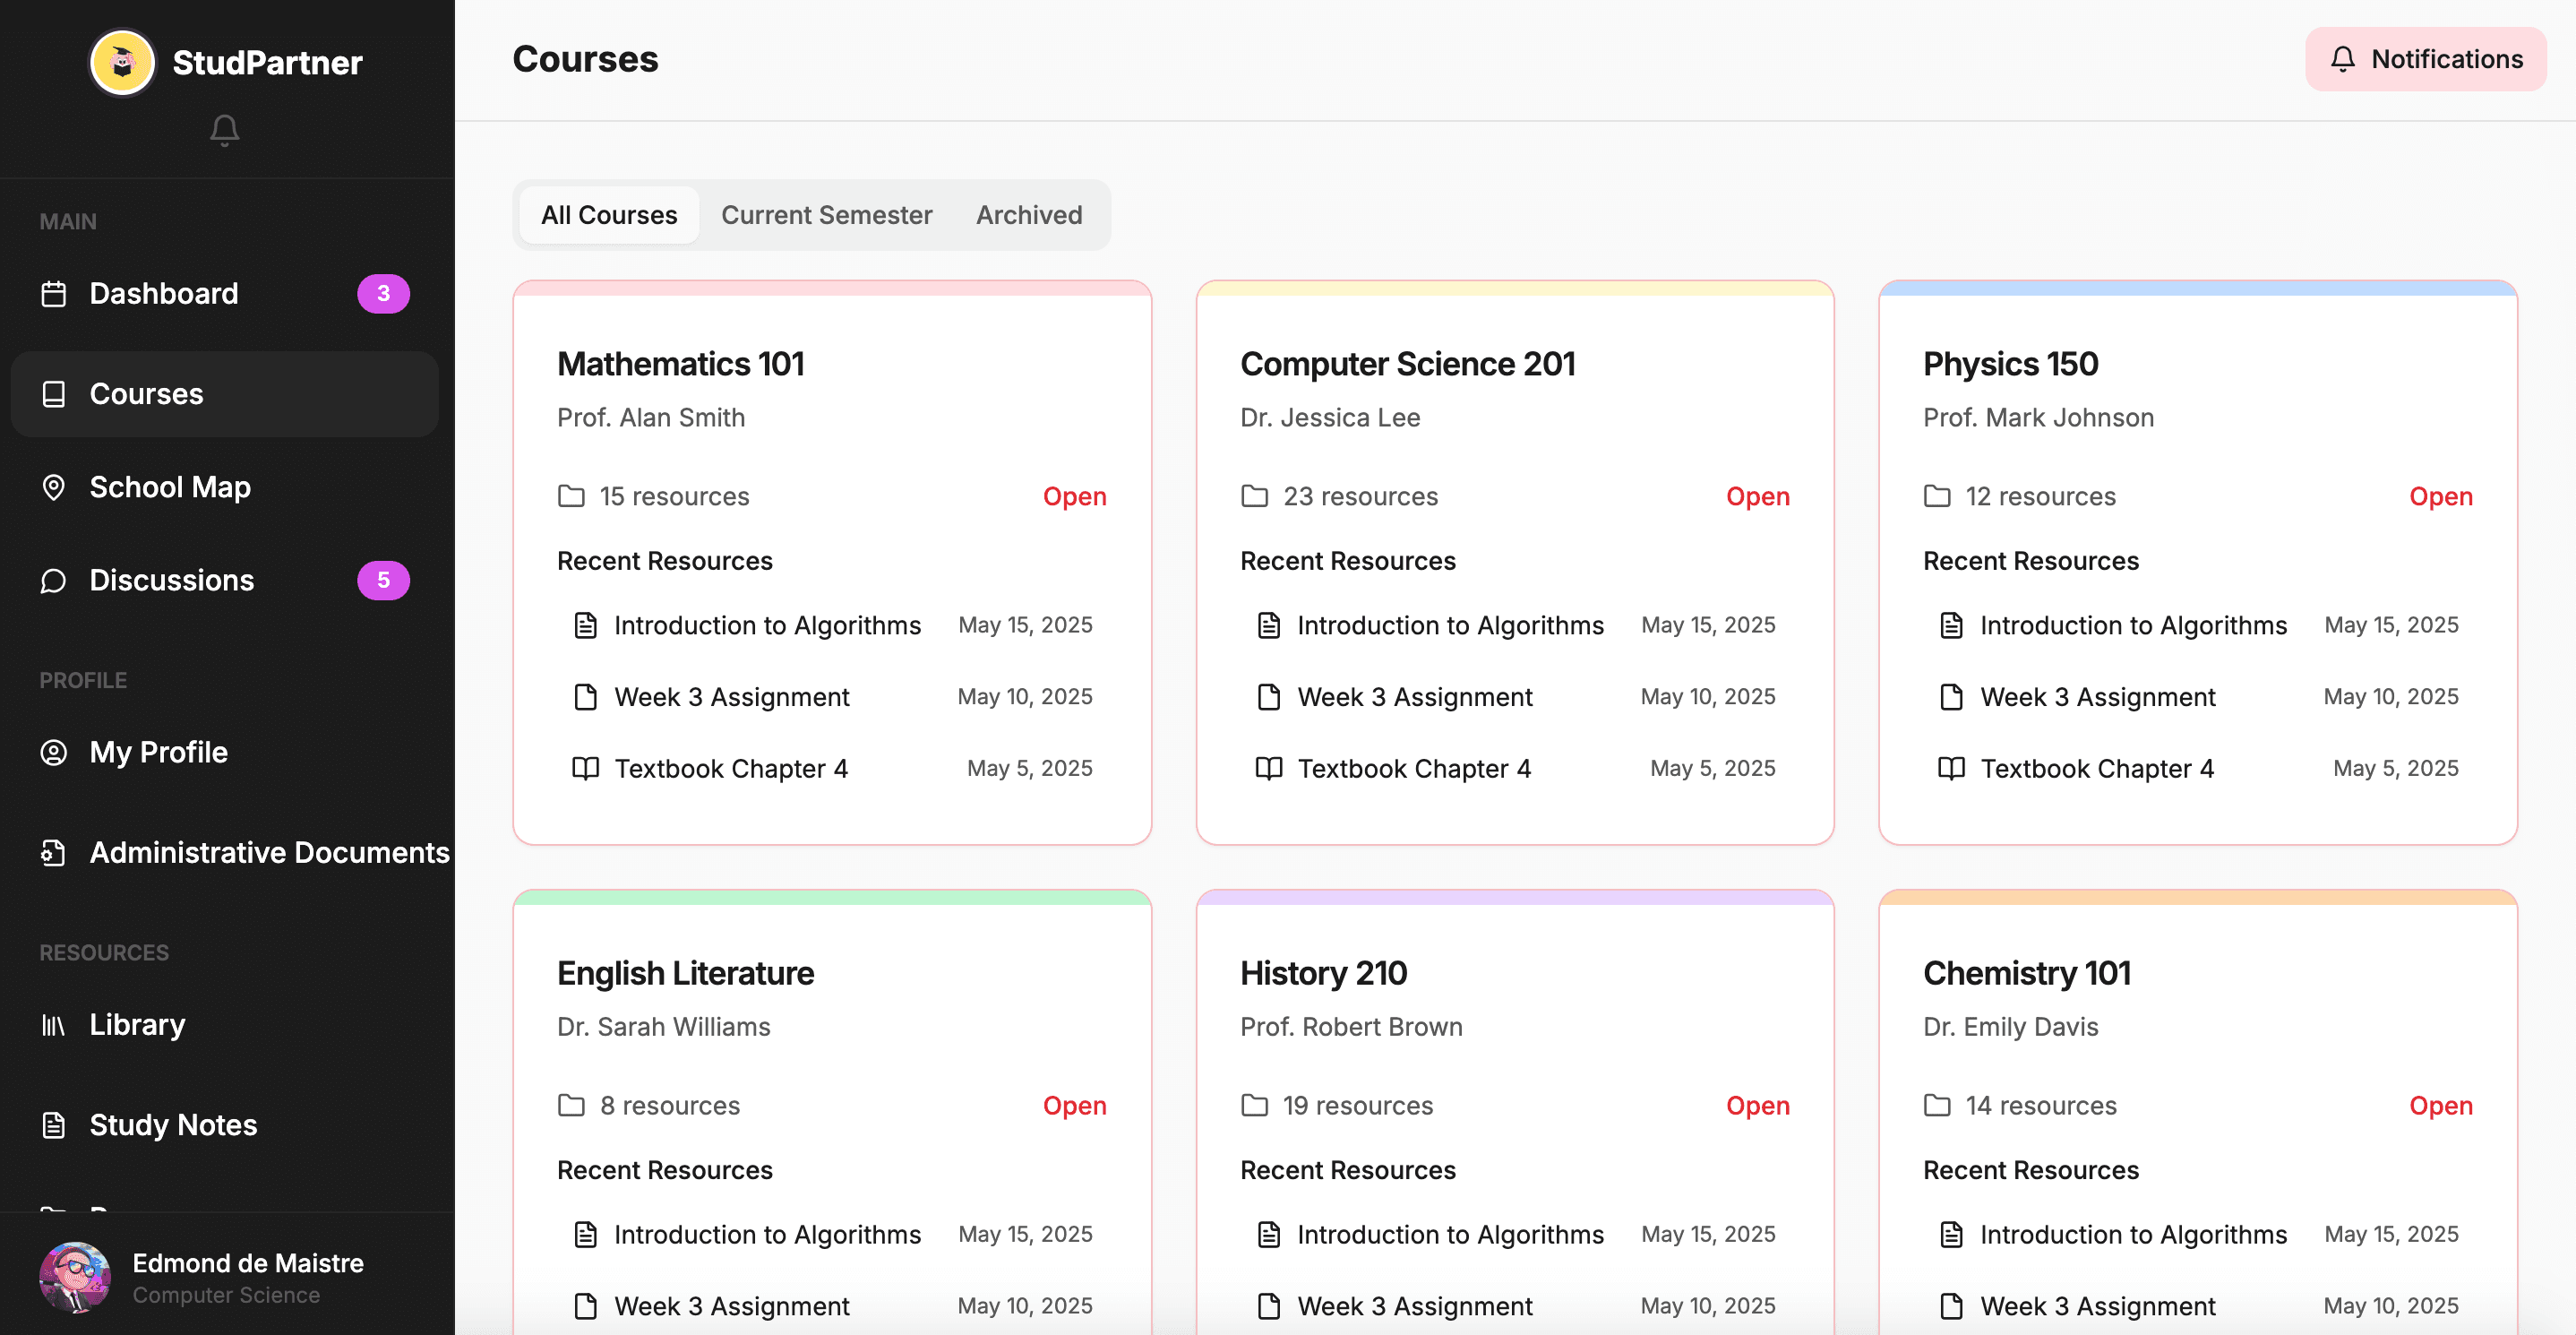
Task: Switch to the Current Semester tab
Action: [x=826, y=215]
